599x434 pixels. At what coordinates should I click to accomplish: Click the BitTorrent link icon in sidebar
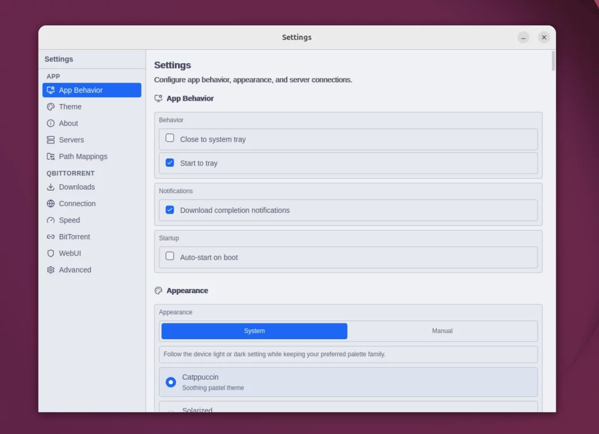50,237
